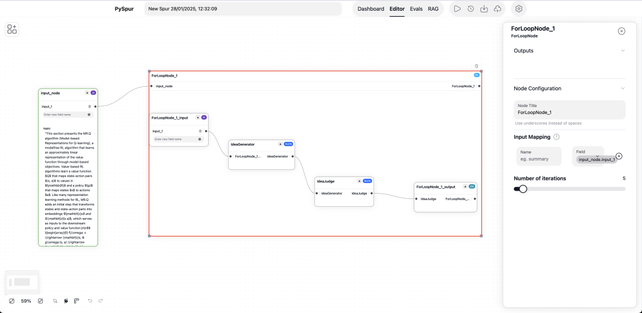Viewport: 642px width, 313px height.
Task: Collapse the Node Configuration section
Action: [x=622, y=88]
